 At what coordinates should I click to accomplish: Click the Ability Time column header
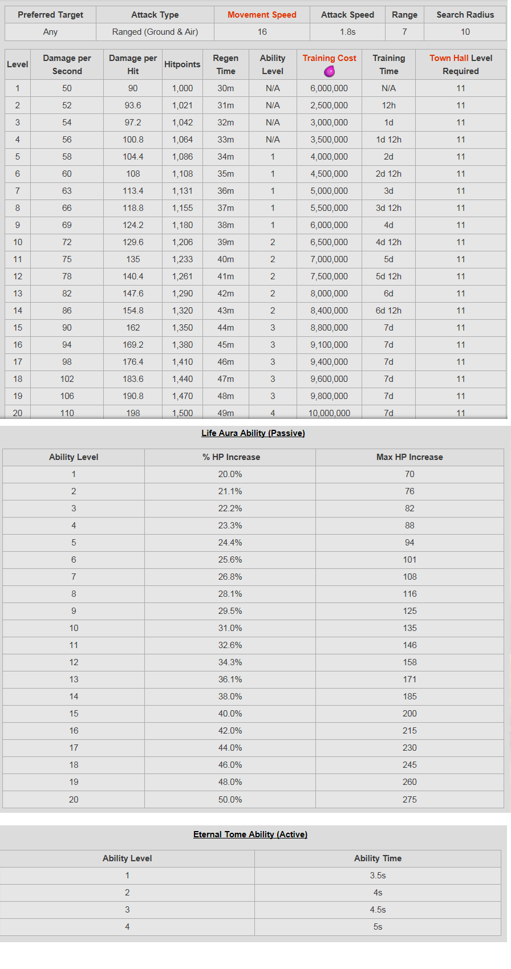pyautogui.click(x=378, y=858)
